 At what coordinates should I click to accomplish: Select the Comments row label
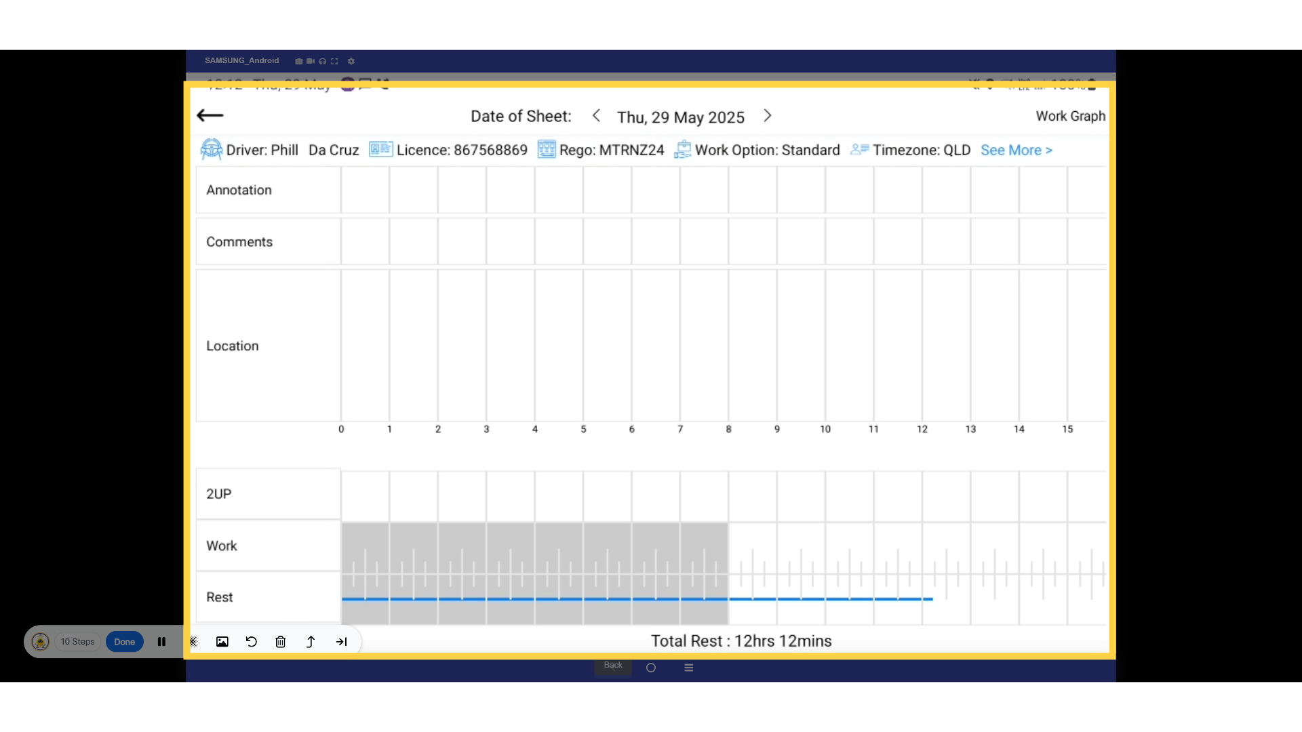click(x=239, y=242)
